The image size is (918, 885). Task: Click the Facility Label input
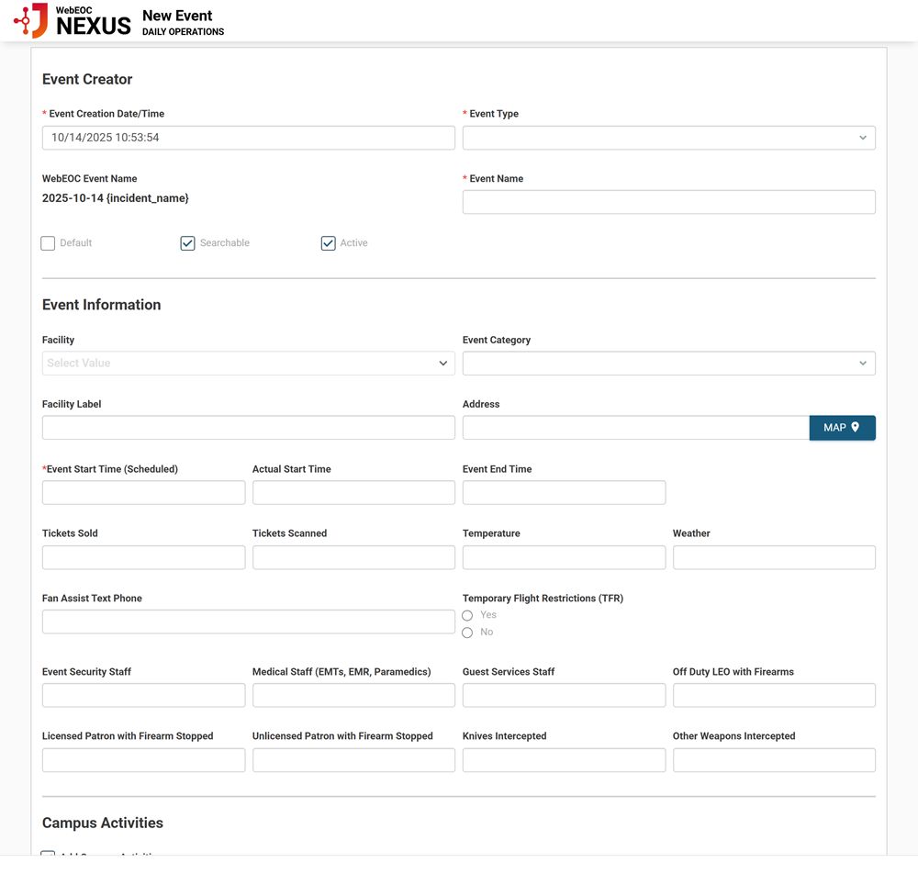click(x=248, y=427)
